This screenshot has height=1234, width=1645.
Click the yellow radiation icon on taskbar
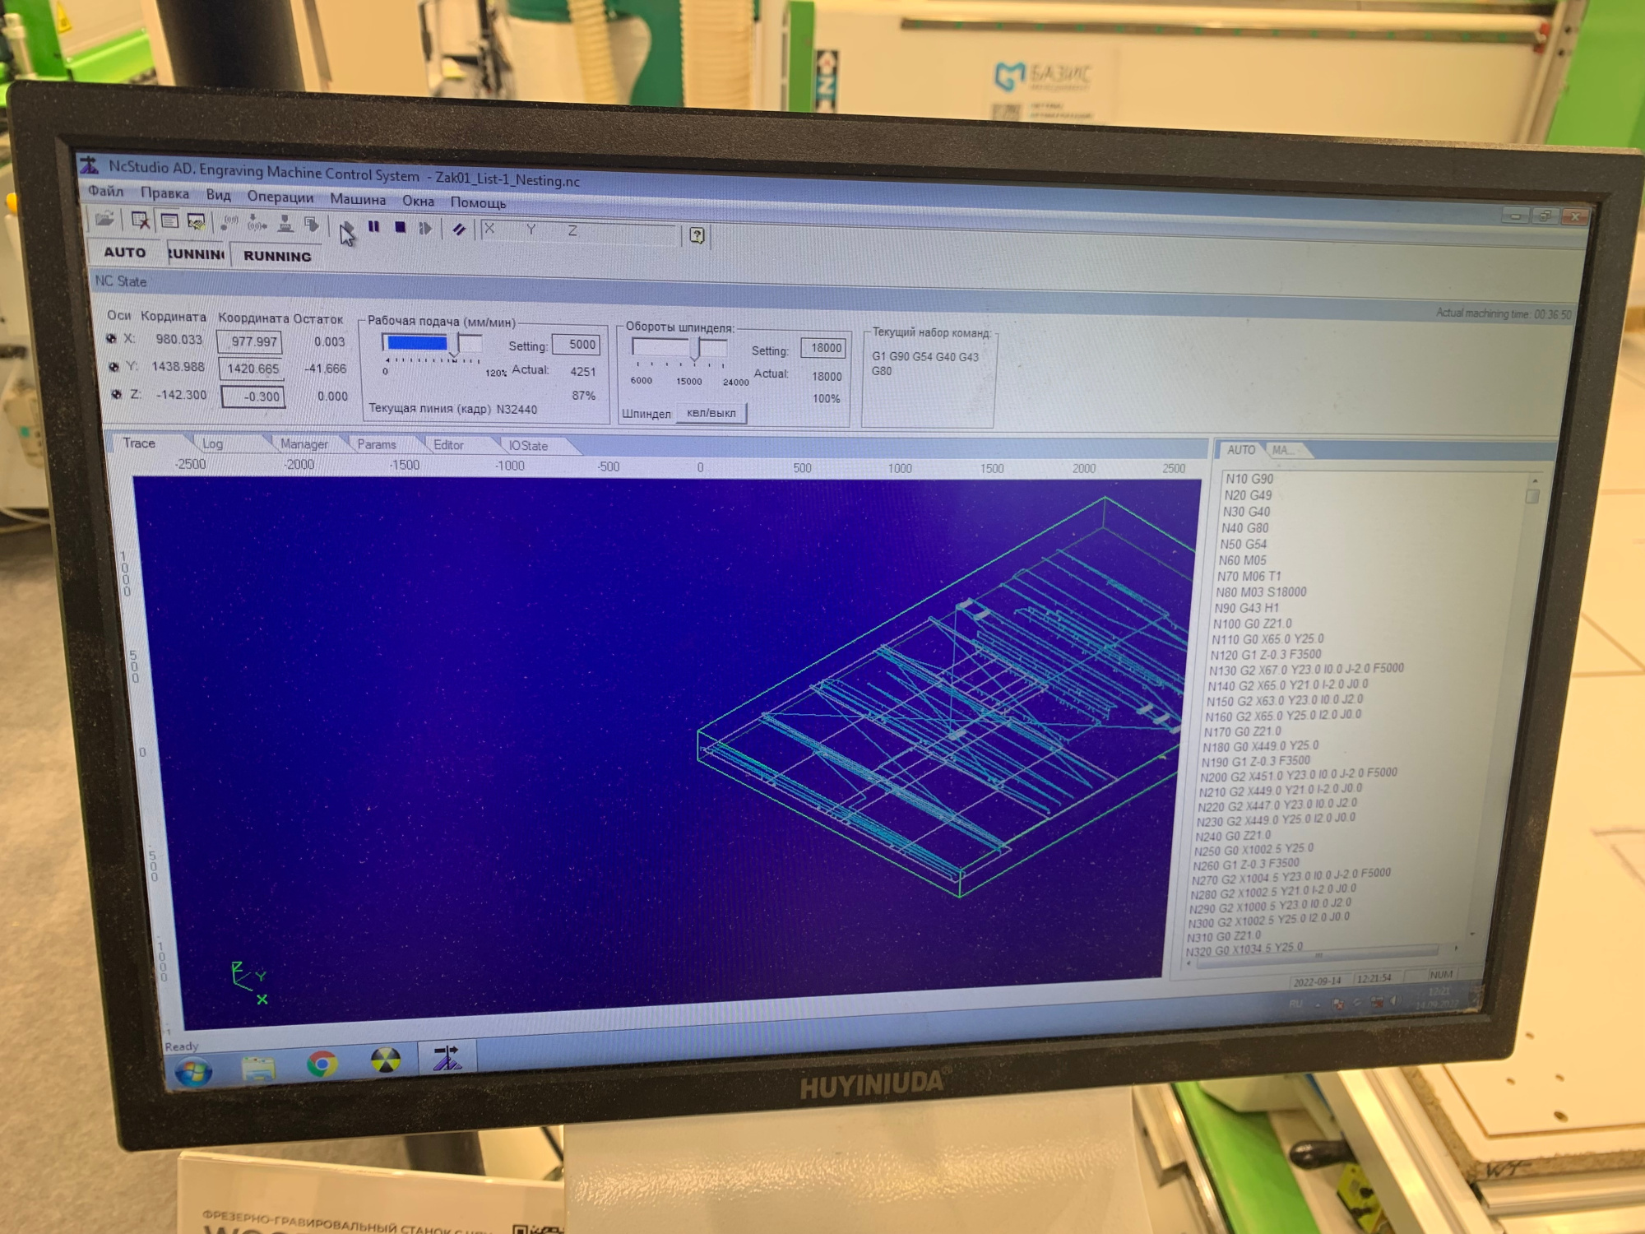[385, 1060]
